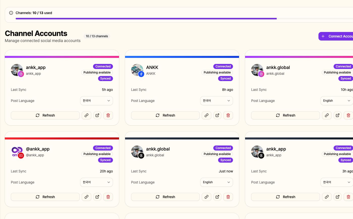
Task: Click the '8h ago' last sync value
Action: point(227,90)
